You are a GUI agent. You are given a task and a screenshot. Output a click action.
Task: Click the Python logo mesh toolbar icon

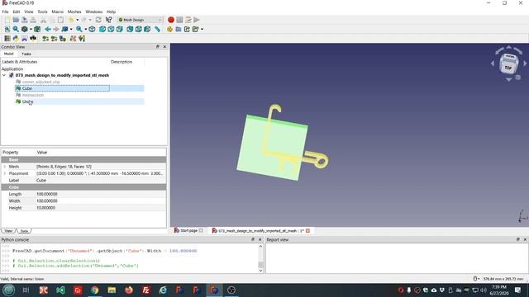tap(16, 39)
